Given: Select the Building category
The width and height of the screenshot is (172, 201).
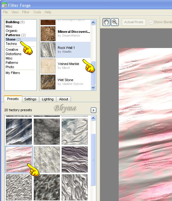Looking at the screenshot, I should tap(15, 22).
